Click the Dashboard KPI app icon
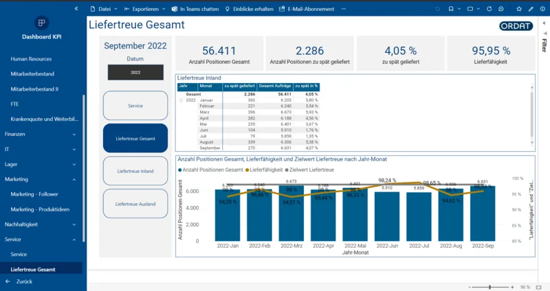Viewport: 550px width, 291px height. coord(41,23)
